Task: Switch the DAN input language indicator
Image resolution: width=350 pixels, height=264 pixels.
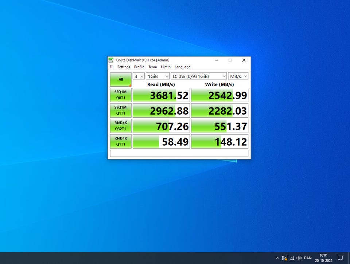Action: [x=308, y=258]
